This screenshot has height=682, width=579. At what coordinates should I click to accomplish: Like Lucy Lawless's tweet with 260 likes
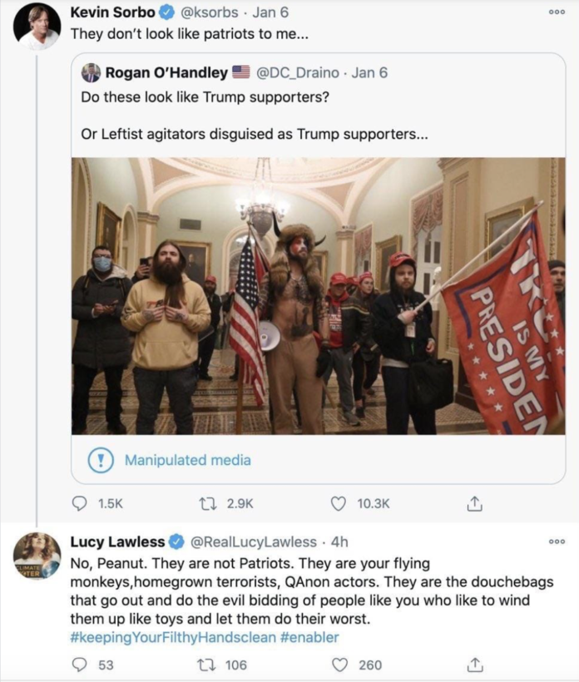click(x=339, y=665)
